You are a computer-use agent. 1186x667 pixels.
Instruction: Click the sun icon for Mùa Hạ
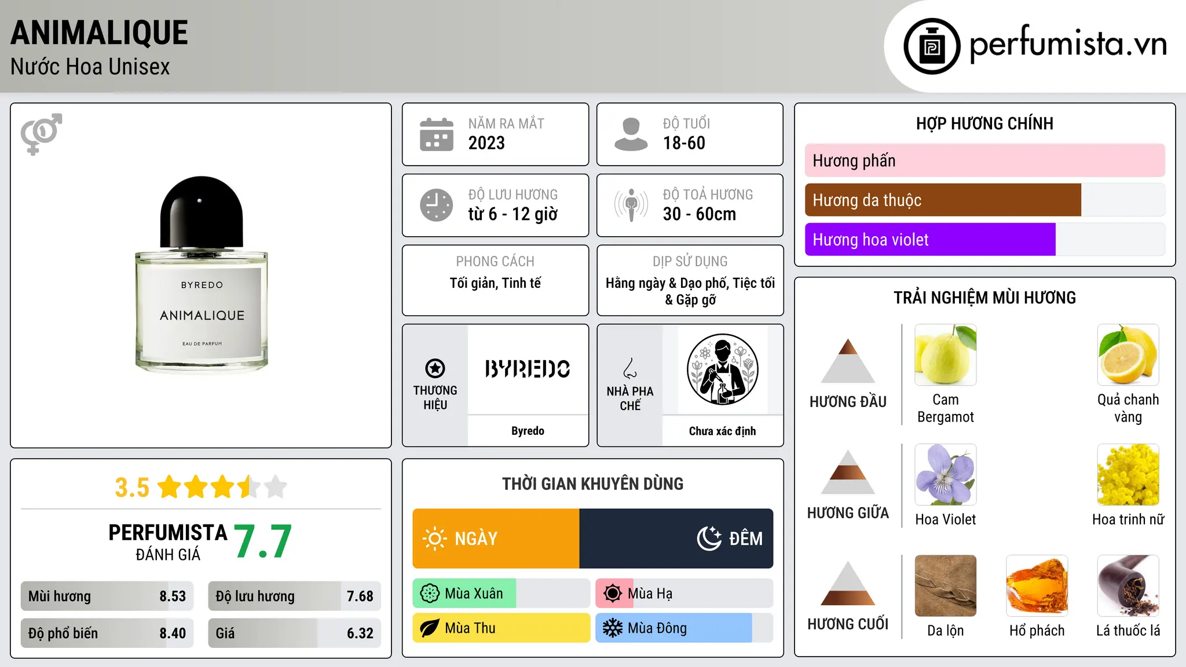coord(613,593)
